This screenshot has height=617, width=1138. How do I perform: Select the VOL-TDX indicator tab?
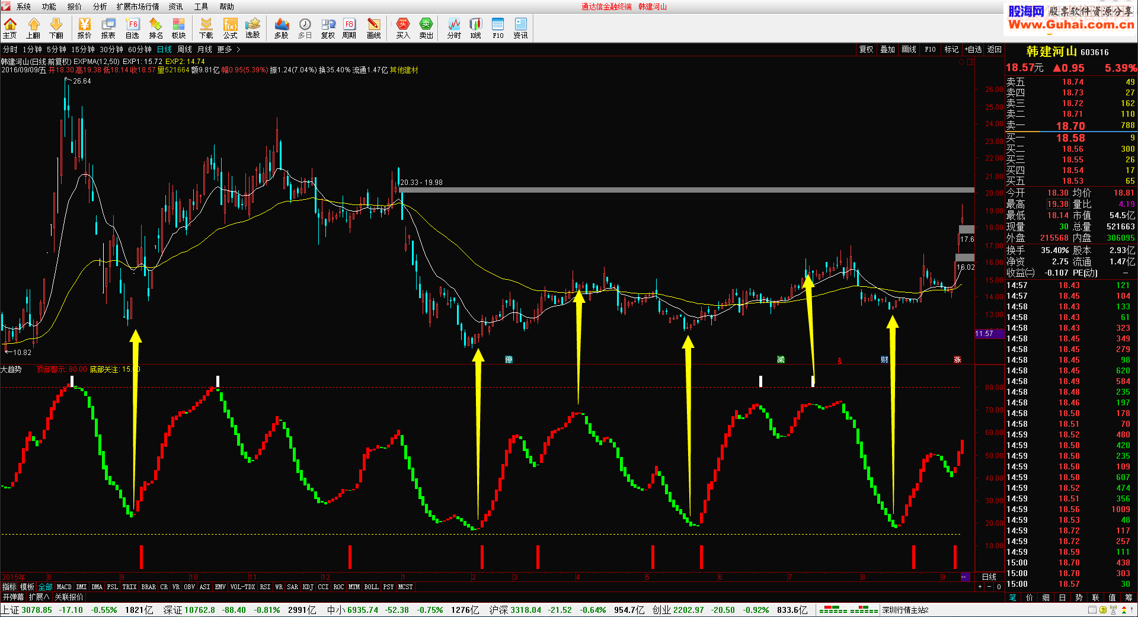coord(242,587)
